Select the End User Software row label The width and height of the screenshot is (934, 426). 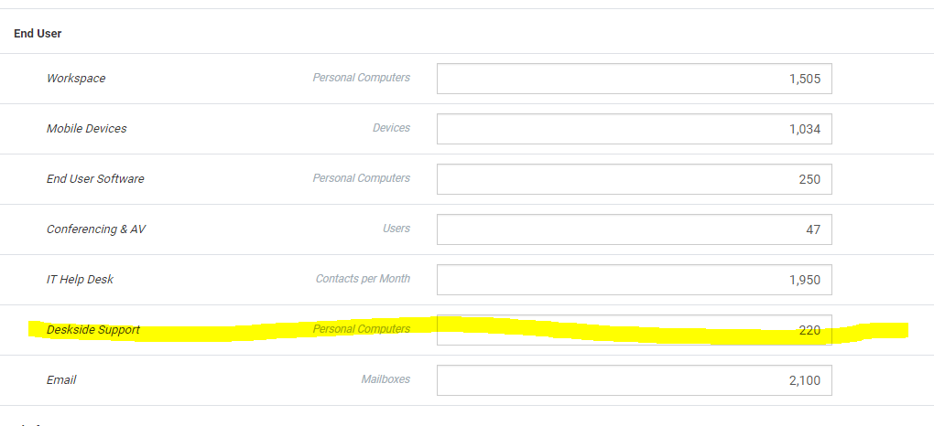95,179
